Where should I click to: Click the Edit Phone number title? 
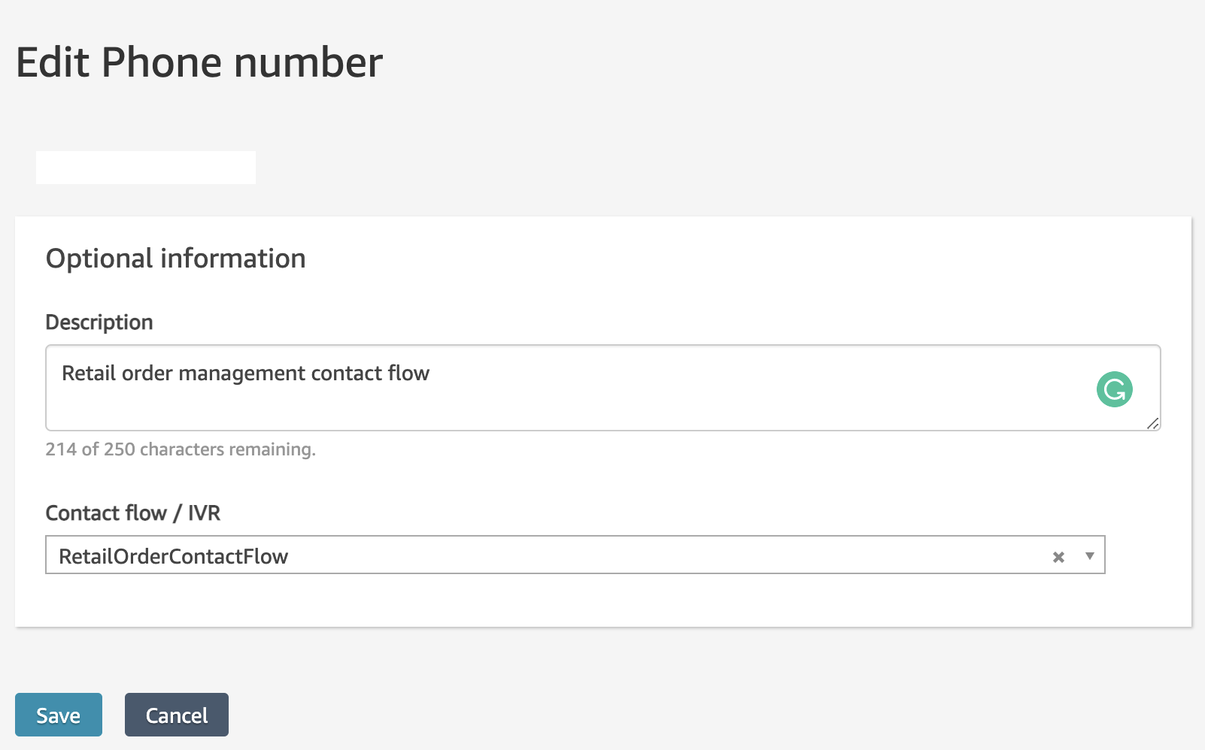point(199,62)
